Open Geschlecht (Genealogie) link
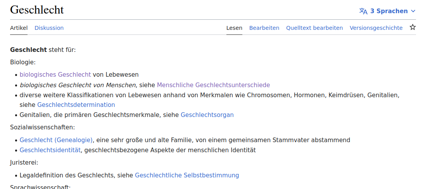 [56, 140]
